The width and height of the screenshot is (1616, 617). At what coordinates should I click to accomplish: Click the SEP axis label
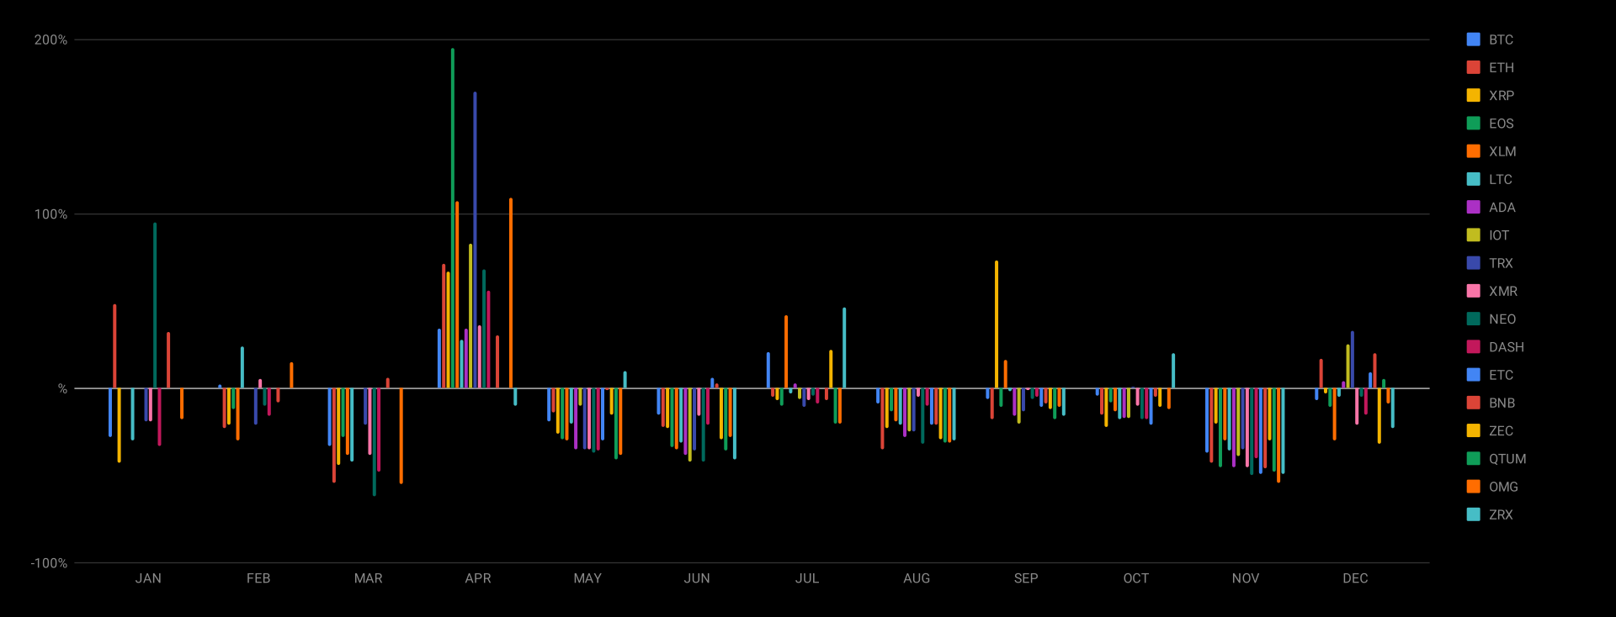1026,578
